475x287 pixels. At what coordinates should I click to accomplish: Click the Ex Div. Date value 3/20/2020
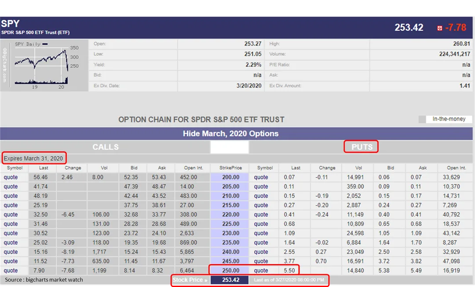tap(249, 86)
